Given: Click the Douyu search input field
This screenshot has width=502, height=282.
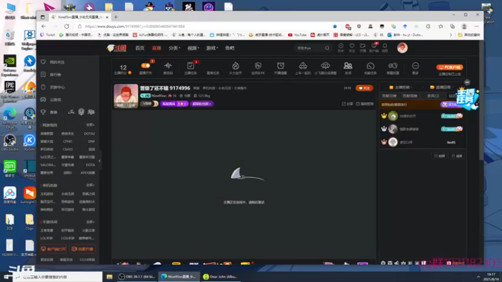Looking at the screenshot, I should coord(310,48).
